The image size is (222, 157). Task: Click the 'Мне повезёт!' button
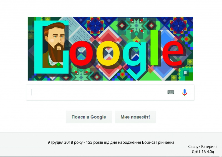[135, 117]
